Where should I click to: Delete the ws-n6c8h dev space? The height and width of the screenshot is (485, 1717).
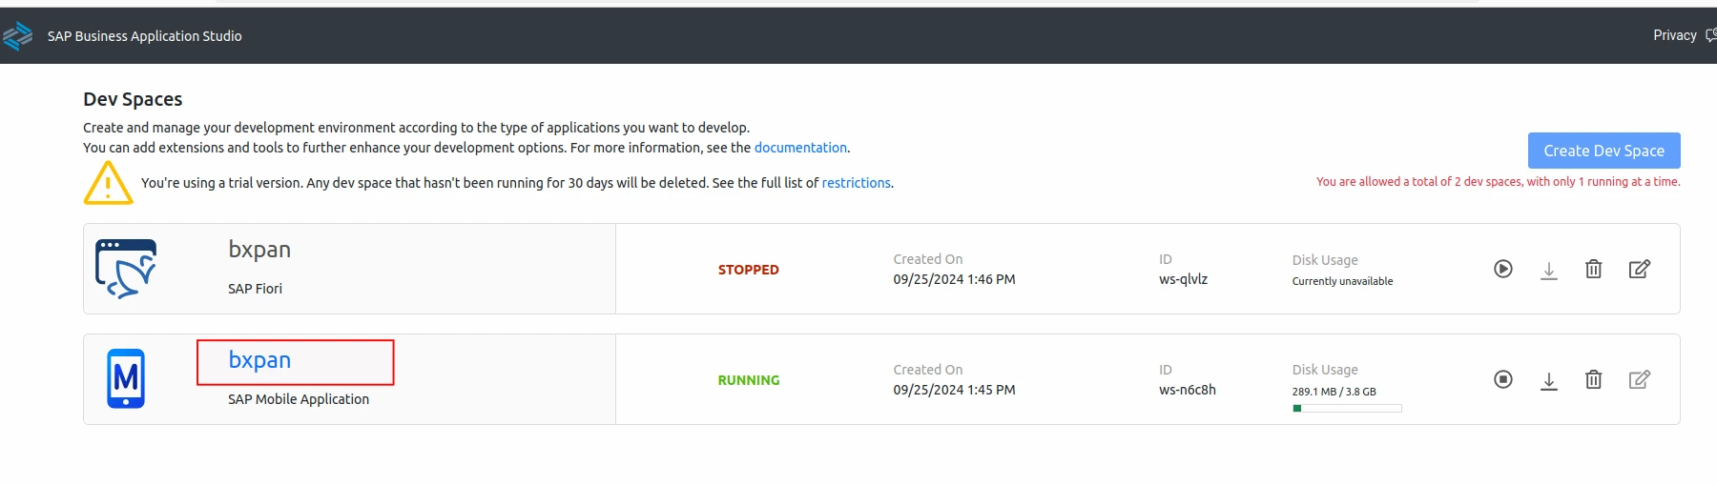click(x=1593, y=379)
